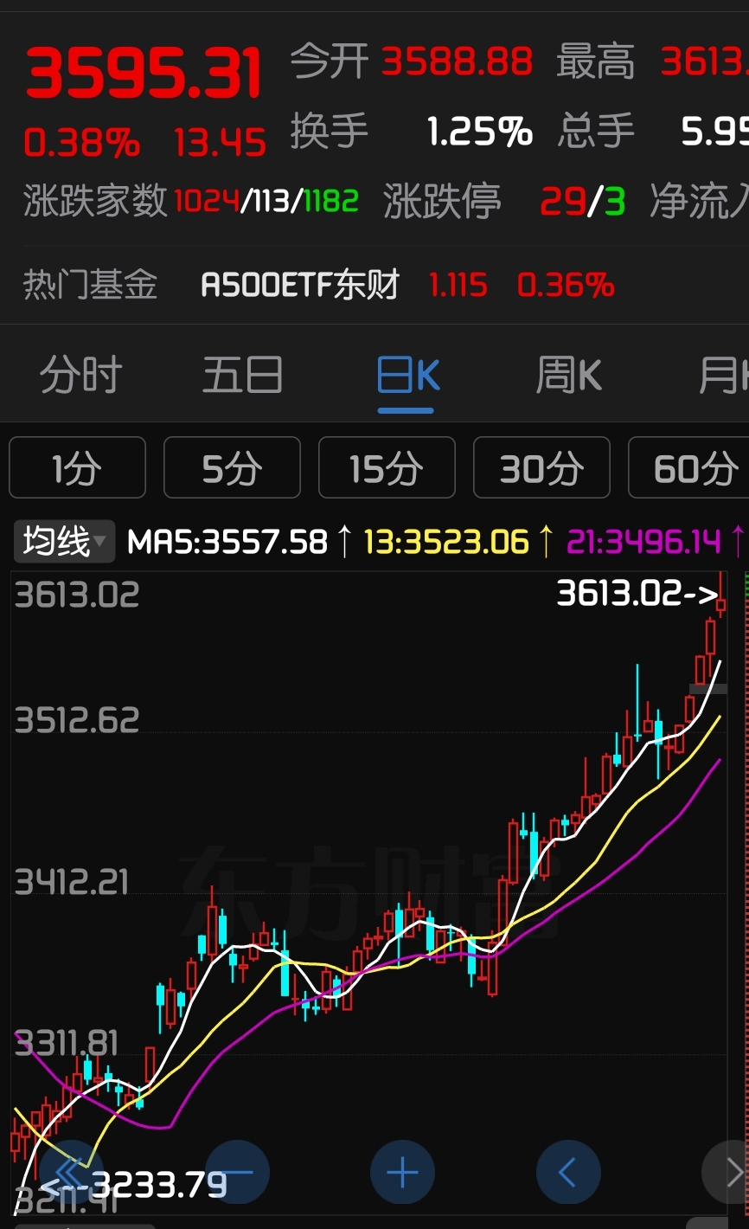The image size is (749, 1229).
Task: Tap the 3613.02-> high marker on chart
Action: [637, 594]
